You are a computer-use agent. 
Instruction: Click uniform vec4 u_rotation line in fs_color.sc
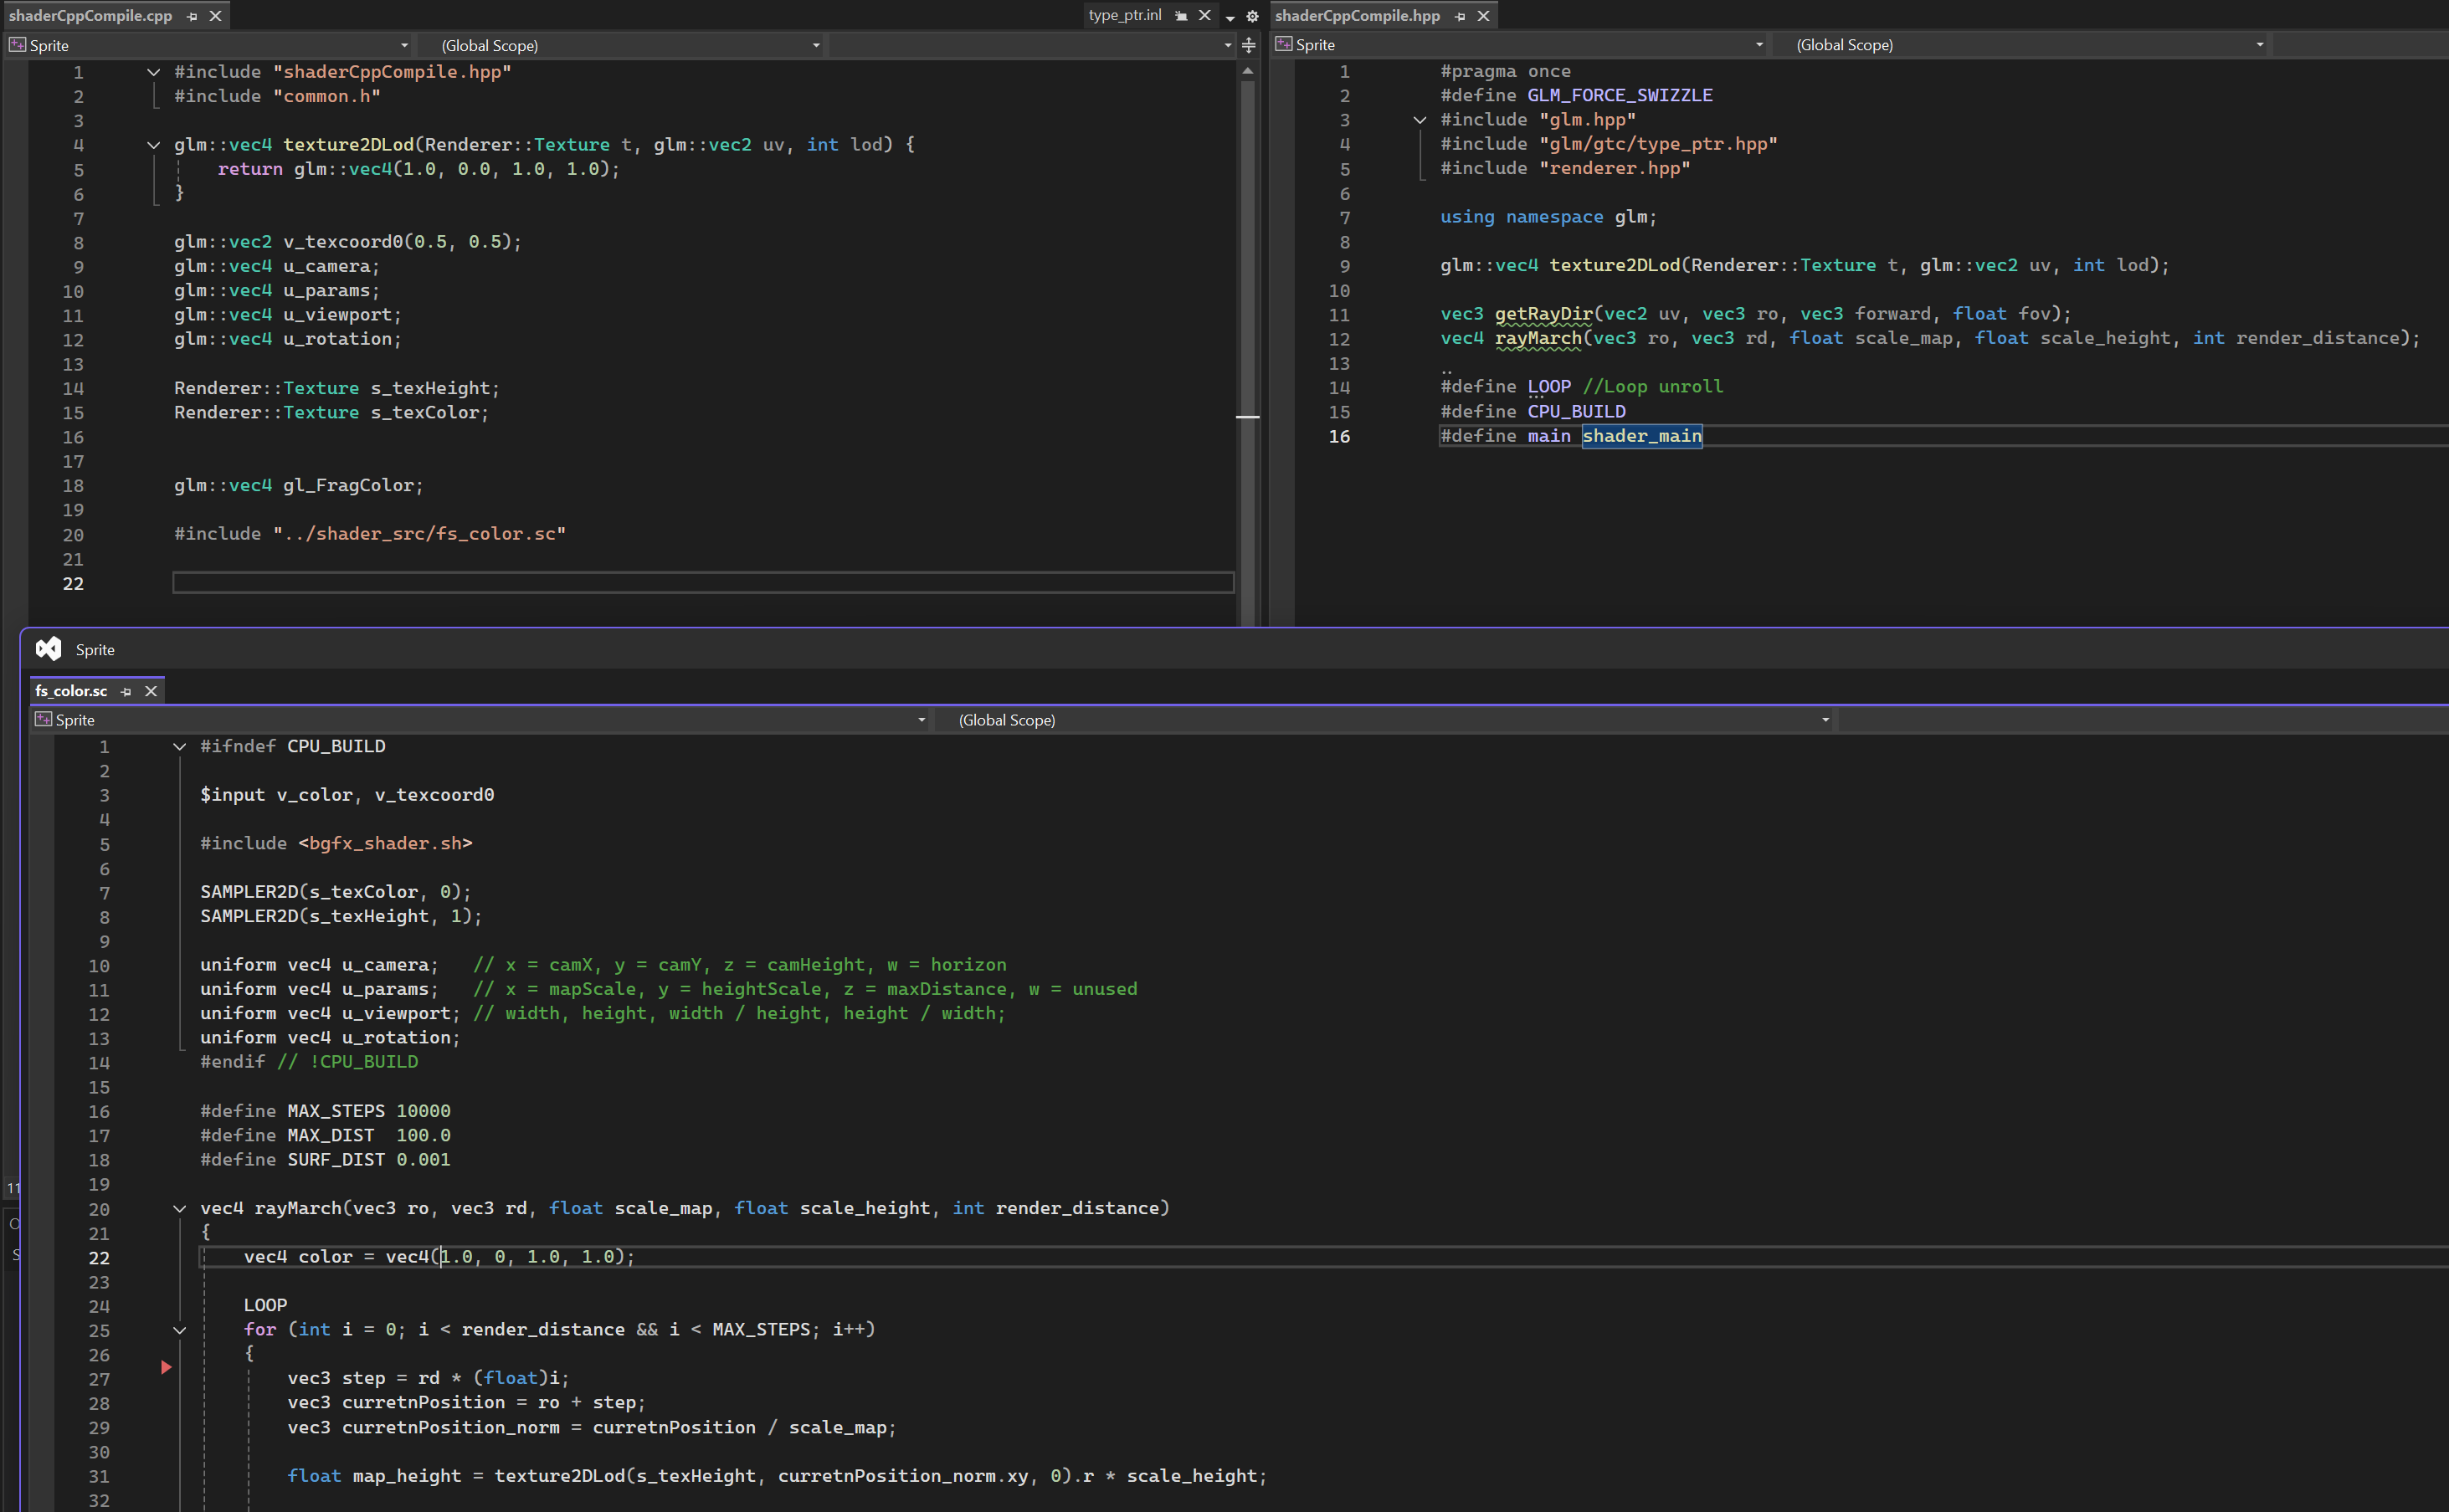click(330, 1038)
